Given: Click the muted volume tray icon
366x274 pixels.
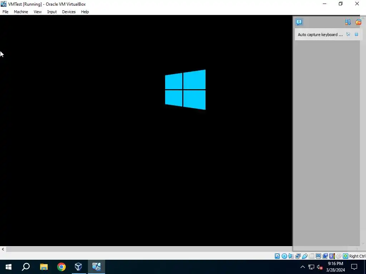Looking at the screenshot, I should 320,267.
